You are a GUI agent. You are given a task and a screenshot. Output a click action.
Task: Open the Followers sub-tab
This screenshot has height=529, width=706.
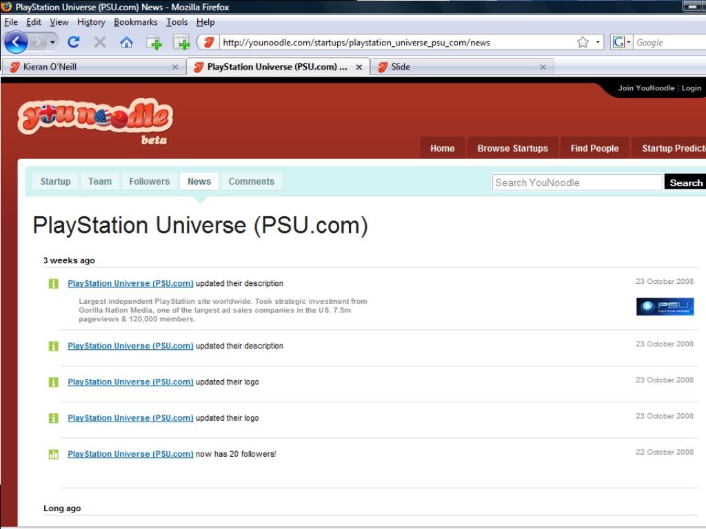(x=150, y=181)
